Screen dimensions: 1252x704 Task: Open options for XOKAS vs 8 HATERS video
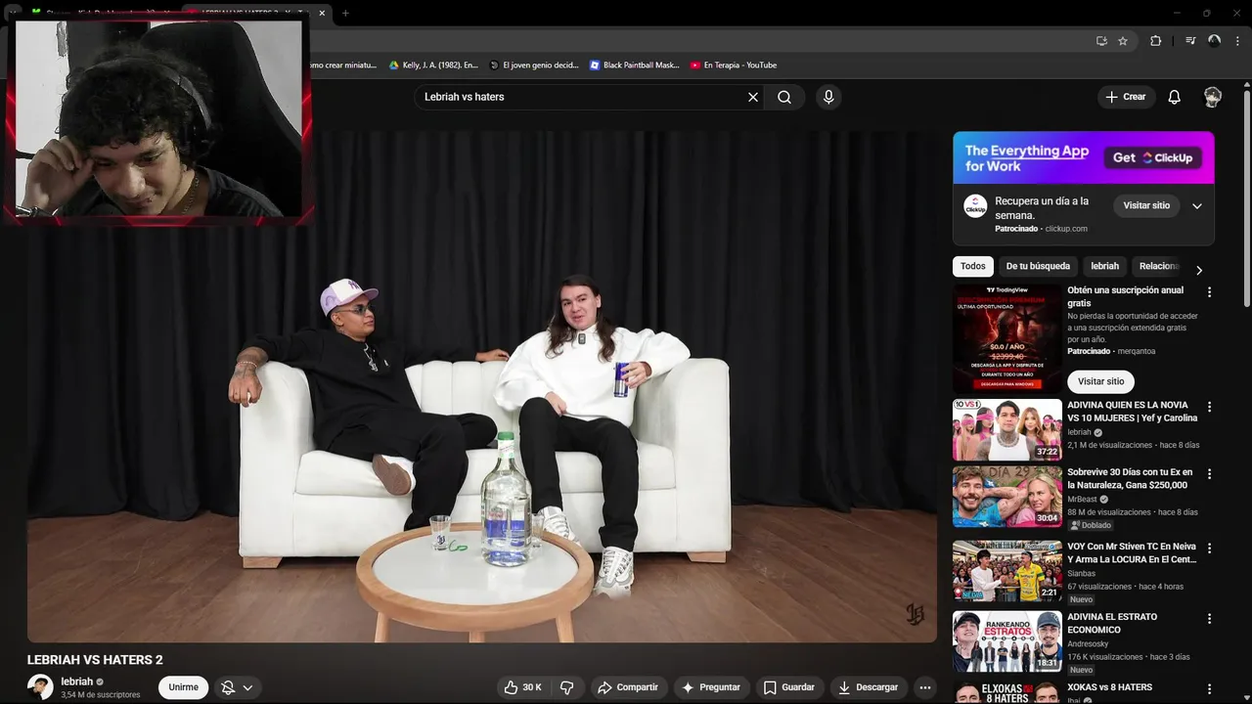click(x=1209, y=689)
